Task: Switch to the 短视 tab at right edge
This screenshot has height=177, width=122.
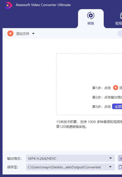Action: (118, 19)
